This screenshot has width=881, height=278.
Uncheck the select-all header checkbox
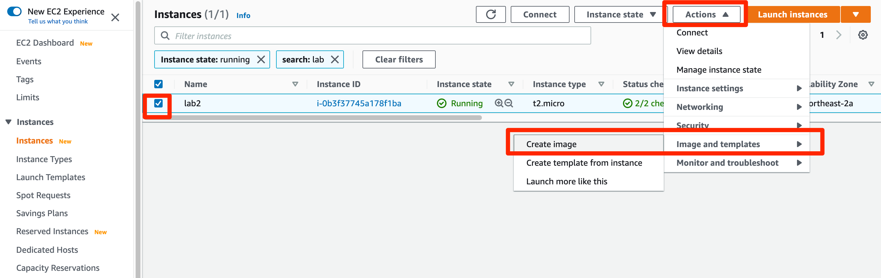[x=158, y=84]
